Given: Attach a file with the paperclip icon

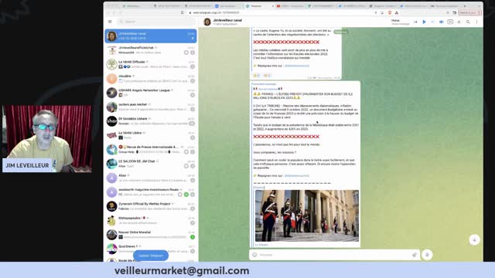Looking at the screenshot, I should pyautogui.click(x=415, y=255).
